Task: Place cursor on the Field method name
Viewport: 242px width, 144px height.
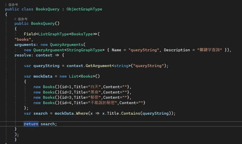Action: click(30, 34)
